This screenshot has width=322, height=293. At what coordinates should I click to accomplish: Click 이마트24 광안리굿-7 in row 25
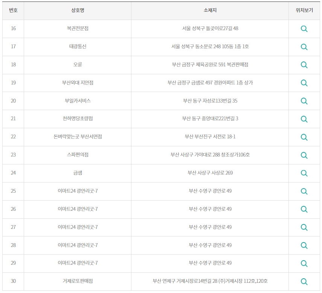(78, 191)
